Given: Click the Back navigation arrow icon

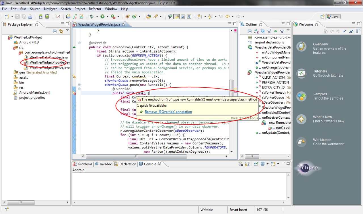Looking at the screenshot, I should click(227, 16).
